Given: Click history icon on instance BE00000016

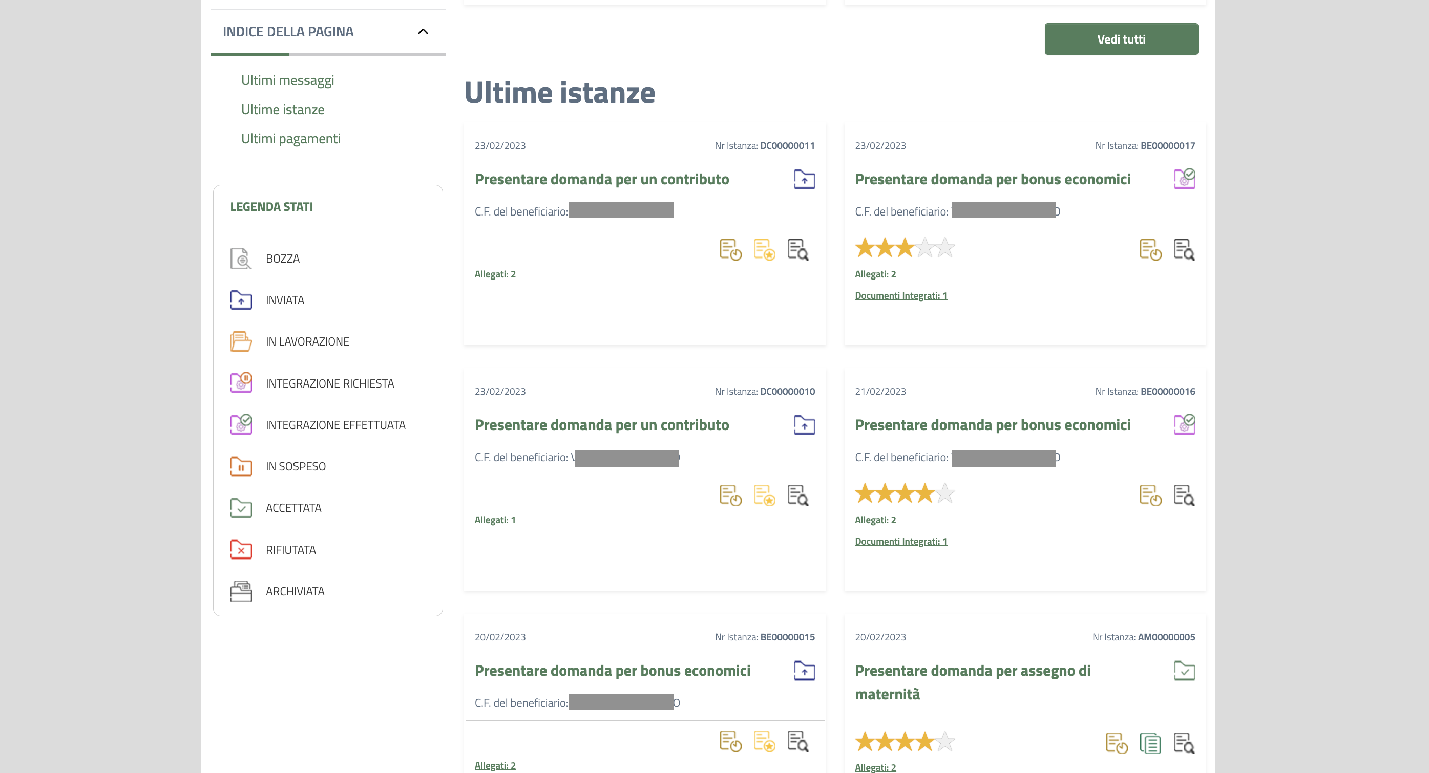Looking at the screenshot, I should click(x=1150, y=495).
